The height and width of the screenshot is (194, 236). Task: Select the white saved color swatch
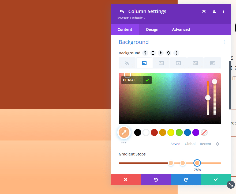tap(146, 132)
